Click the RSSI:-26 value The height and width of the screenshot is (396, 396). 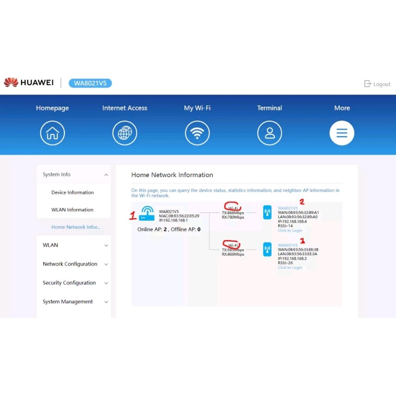pos(285,263)
